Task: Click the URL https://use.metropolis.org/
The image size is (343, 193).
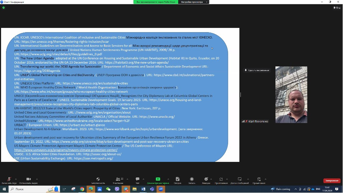Action: 93,158
